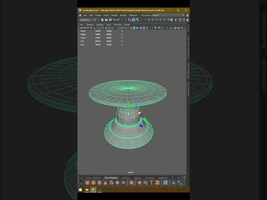Click the Verts row in heads-up display
267x200 pixels.
pyautogui.click(x=101, y=31)
